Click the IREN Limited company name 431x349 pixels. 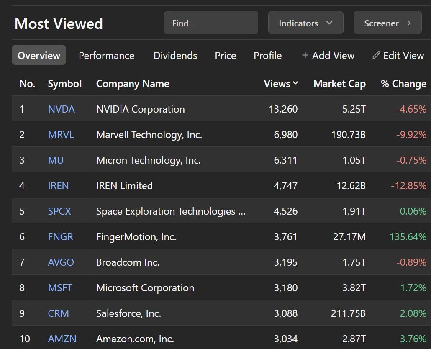click(124, 186)
